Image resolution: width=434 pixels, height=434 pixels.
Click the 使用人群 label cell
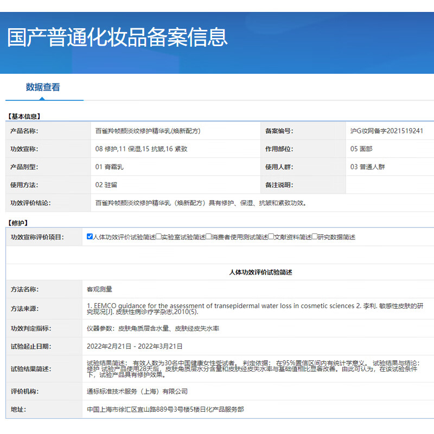[x=303, y=167]
